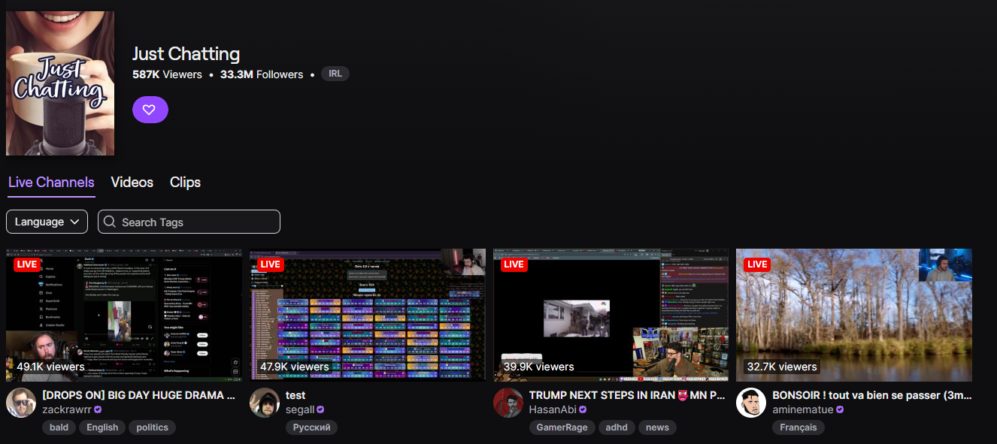Screen dimensions: 997x444
Task: Select the 'English' tag under zackrawrr
Action: pos(102,427)
